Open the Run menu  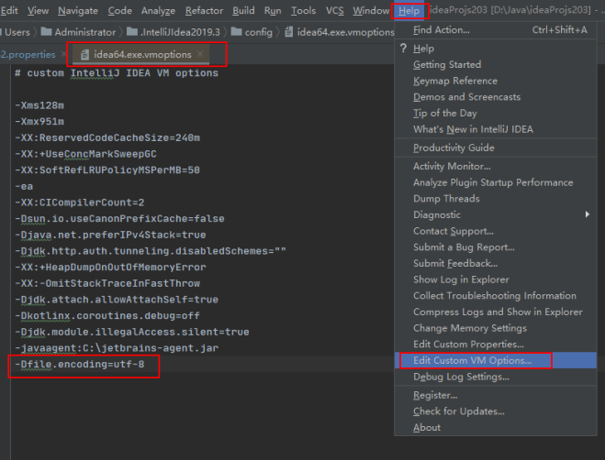[x=273, y=10]
